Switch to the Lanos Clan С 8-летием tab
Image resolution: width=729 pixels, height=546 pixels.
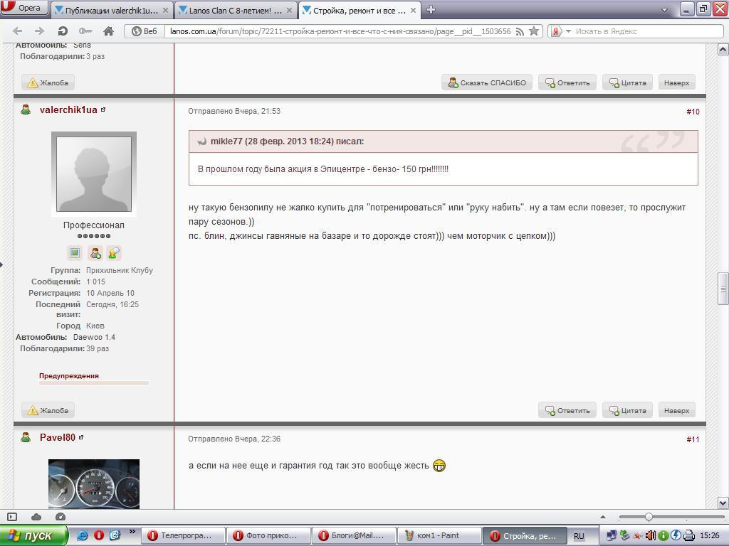pos(235,10)
